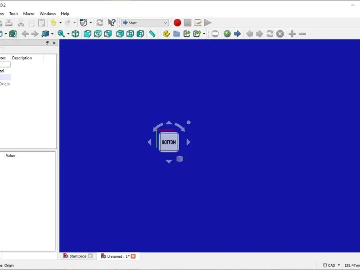Click the What's This help cursor icon

coord(112,22)
